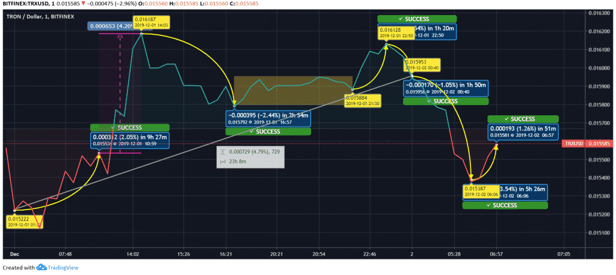The image size is (616, 275).
Task: Click the 07:48 time axis label
Action: pyautogui.click(x=65, y=254)
